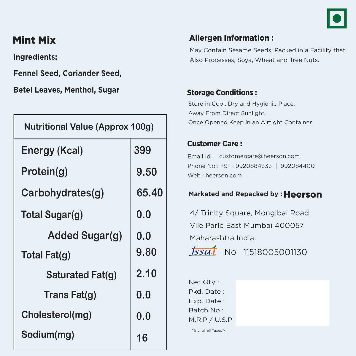Screen dimensions: 356x356
Task: Select the Nutritional Value table header
Action: pyautogui.click(x=89, y=127)
